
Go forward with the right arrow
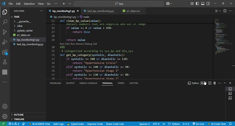69,3
